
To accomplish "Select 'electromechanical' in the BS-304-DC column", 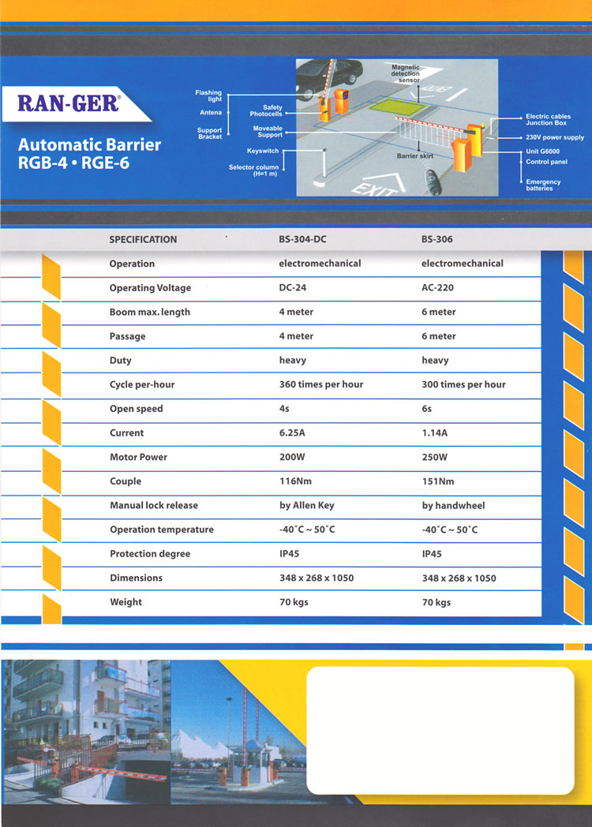I will [x=320, y=264].
